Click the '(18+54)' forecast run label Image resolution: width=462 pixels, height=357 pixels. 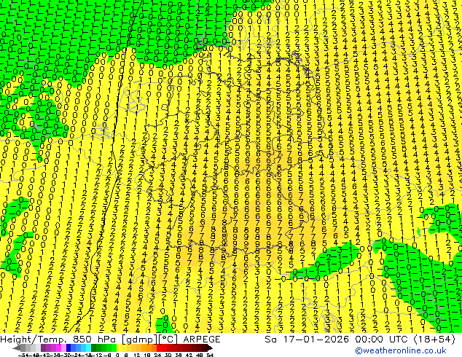435,340
